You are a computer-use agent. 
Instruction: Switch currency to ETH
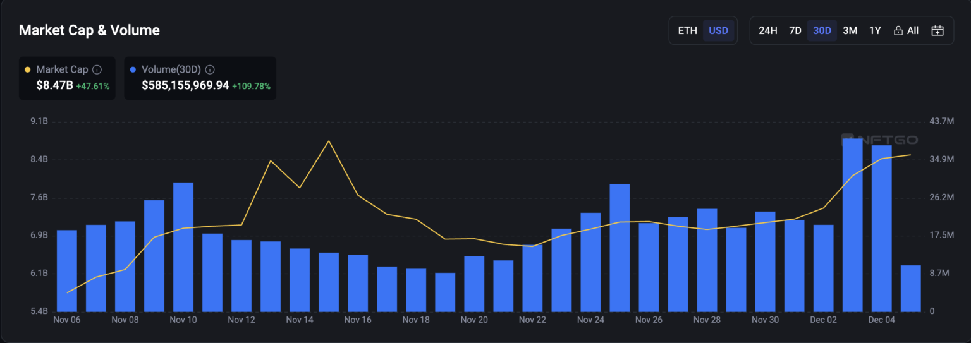pos(687,30)
